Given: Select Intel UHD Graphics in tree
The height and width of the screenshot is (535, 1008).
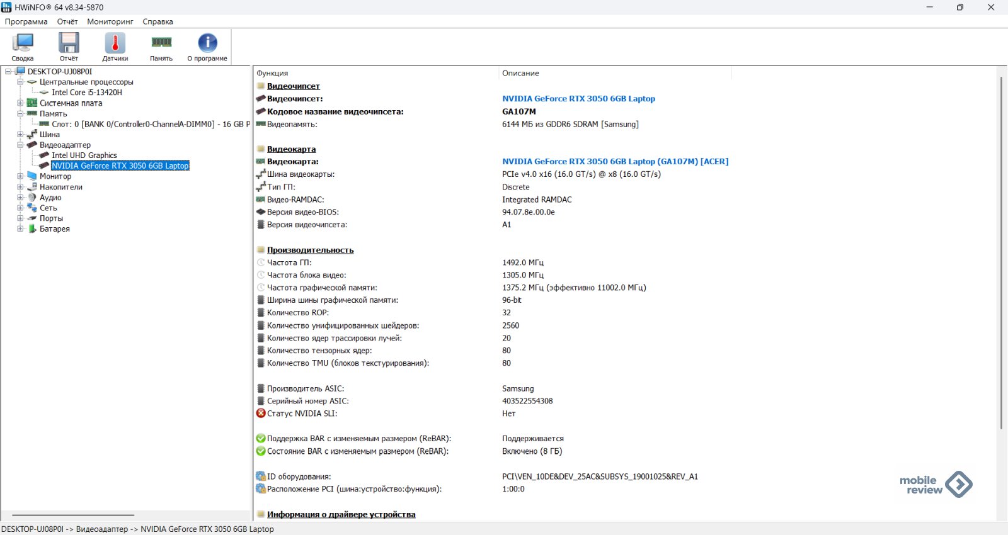Looking at the screenshot, I should (x=84, y=155).
